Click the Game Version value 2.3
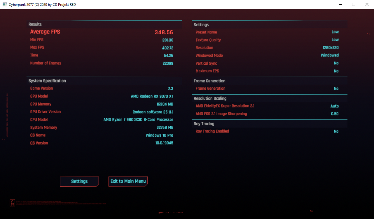This screenshot has height=219, width=374. (171, 89)
